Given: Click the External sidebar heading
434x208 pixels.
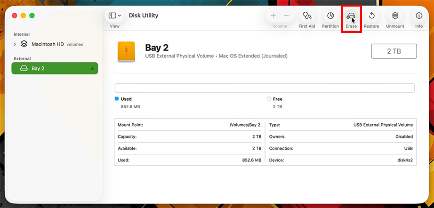Looking at the screenshot, I should pos(22,59).
